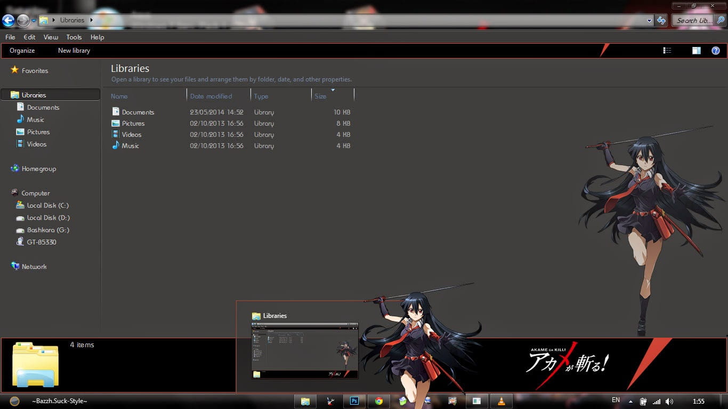Show hidden tray icons arrow
This screenshot has width=728, height=409.
pyautogui.click(x=630, y=402)
